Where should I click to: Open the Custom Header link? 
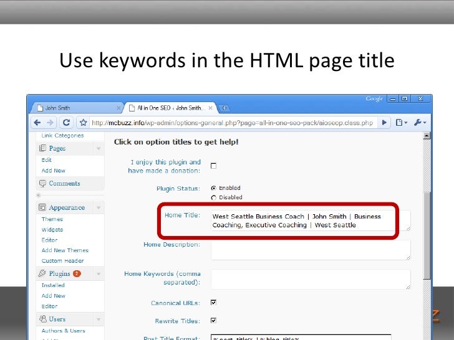click(62, 261)
